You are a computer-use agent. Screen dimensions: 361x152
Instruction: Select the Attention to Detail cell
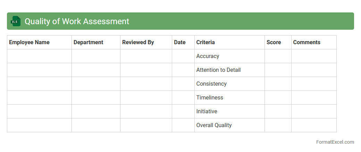point(218,70)
